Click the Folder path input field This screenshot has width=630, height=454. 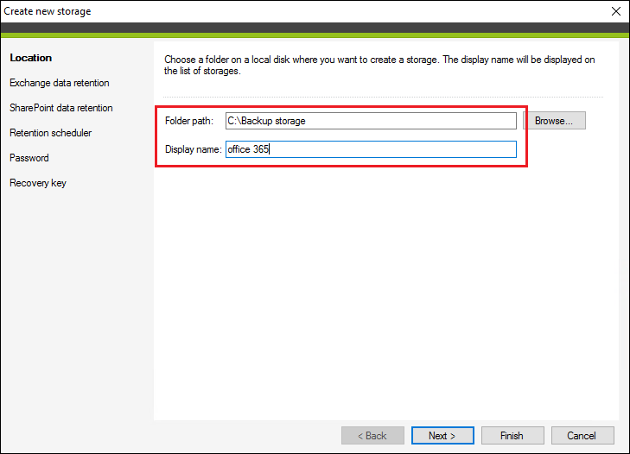coord(371,121)
